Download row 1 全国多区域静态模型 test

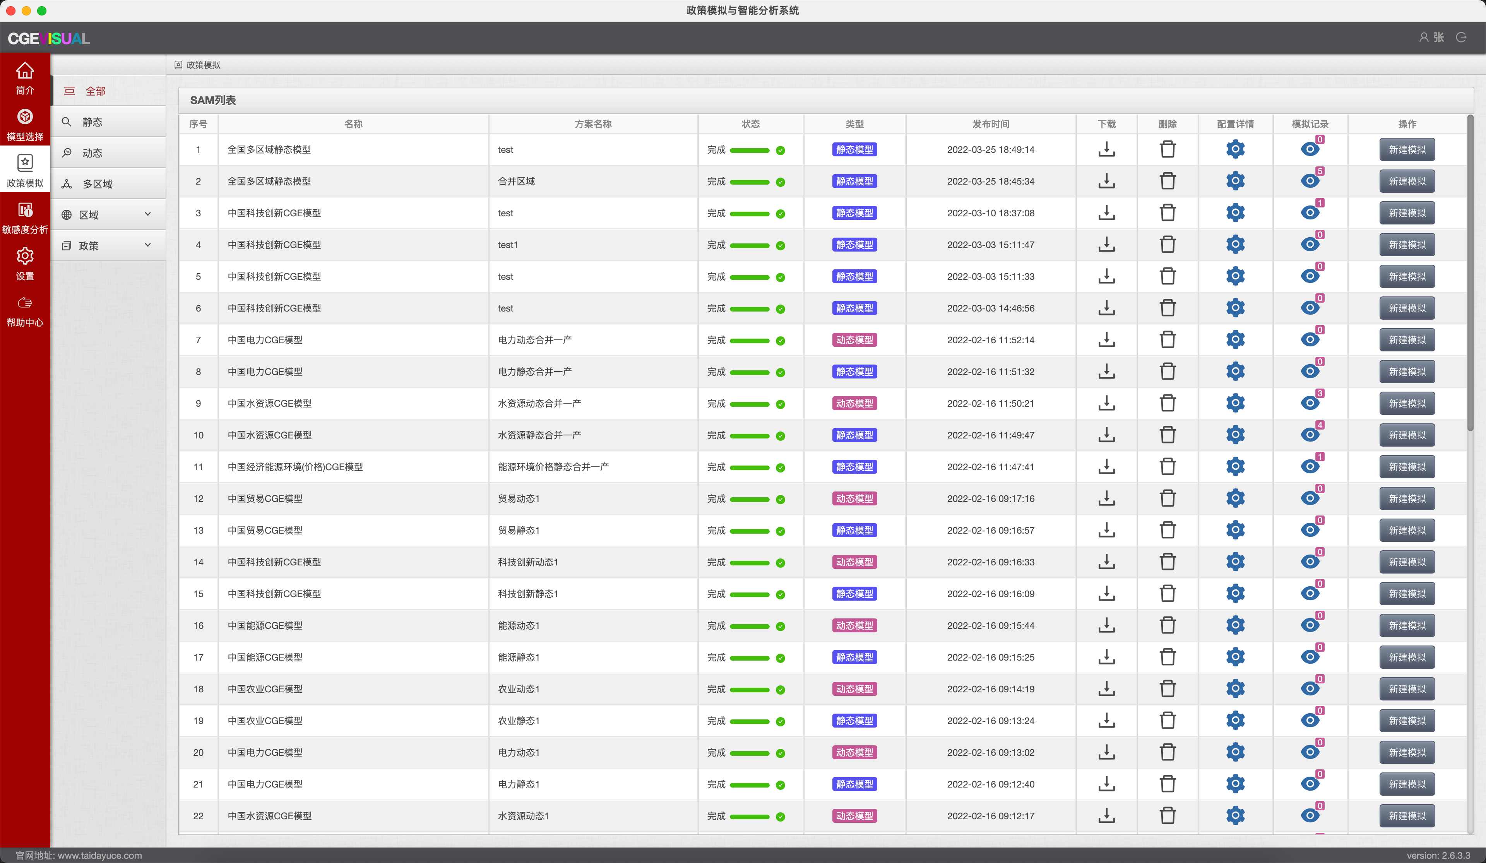(1106, 149)
